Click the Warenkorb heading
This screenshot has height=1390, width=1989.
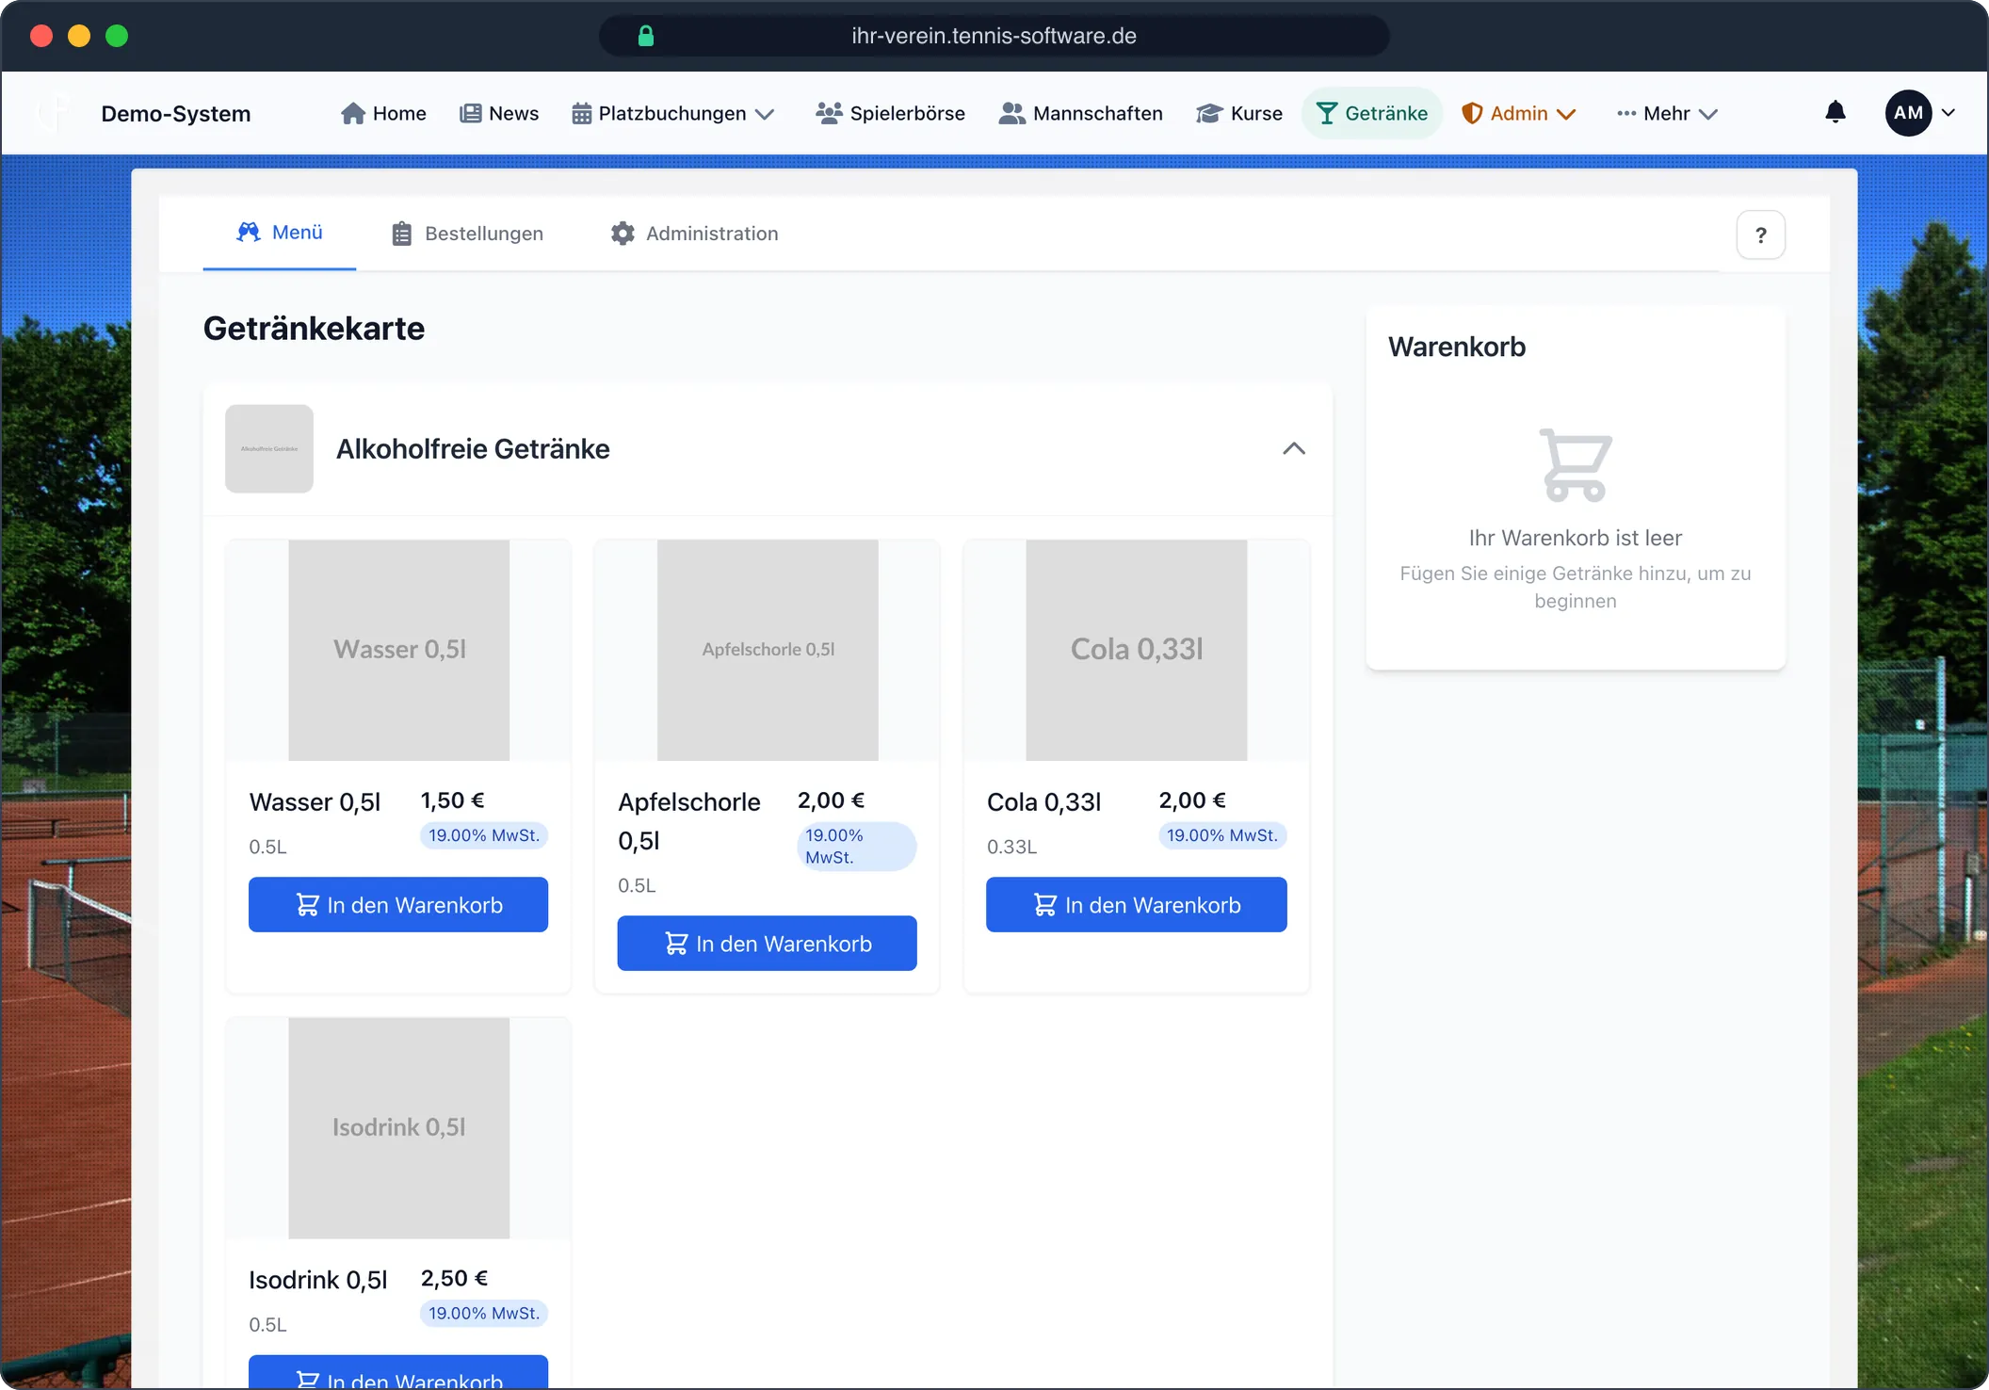click(x=1457, y=347)
